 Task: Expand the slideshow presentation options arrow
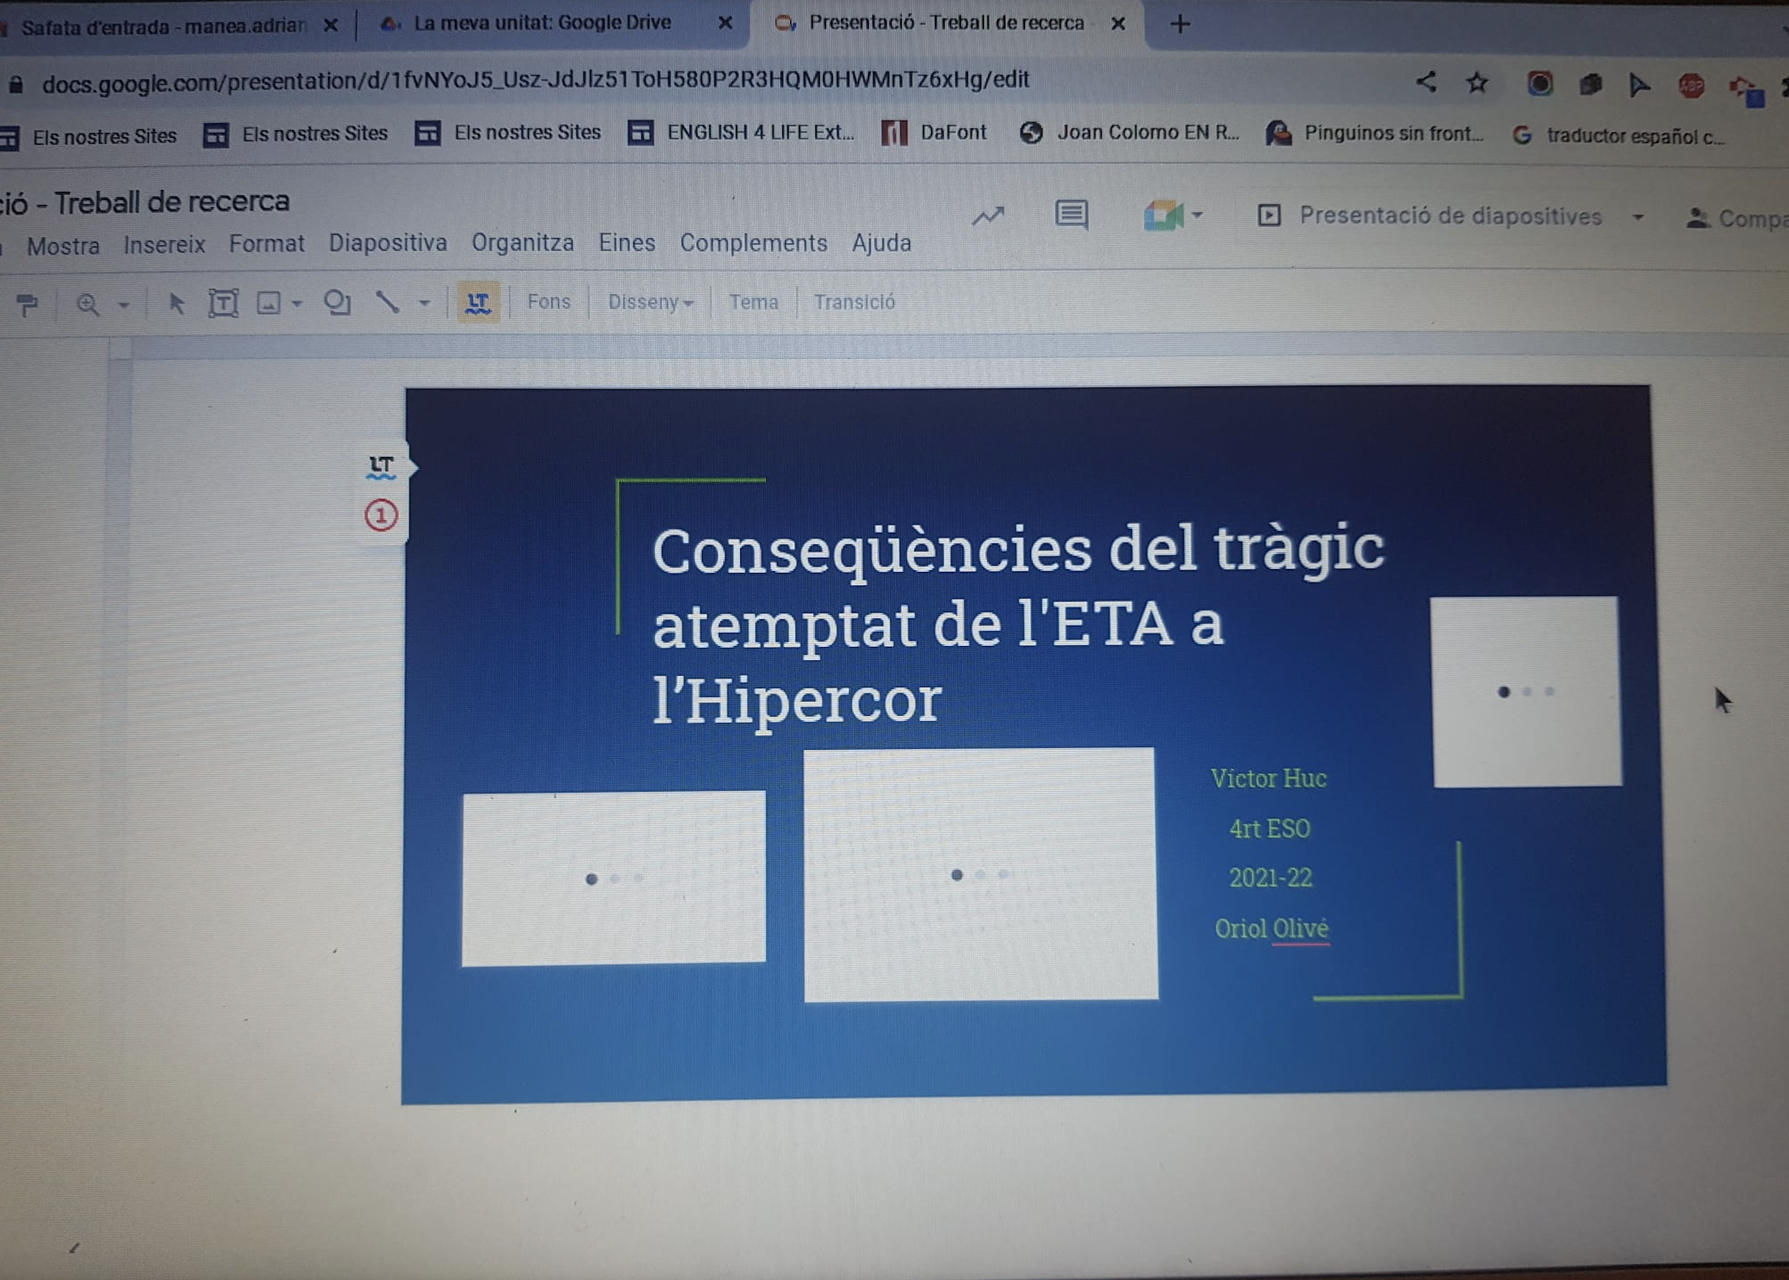pyautogui.click(x=1639, y=217)
